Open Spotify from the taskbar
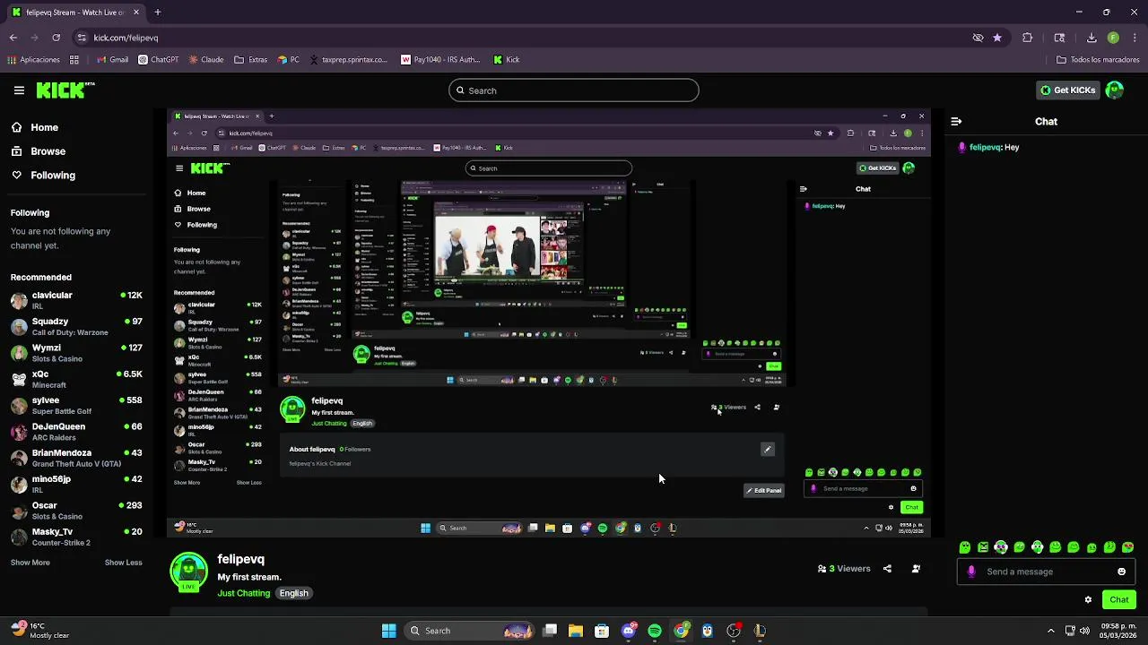 [655, 631]
